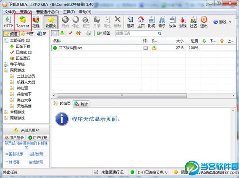Open the 文件(F) menu

coord(10,12)
